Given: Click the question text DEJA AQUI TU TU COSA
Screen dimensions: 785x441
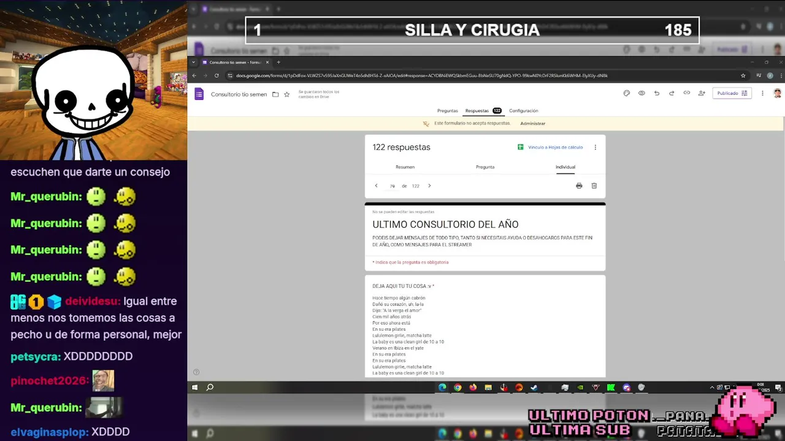Looking at the screenshot, I should click(x=403, y=286).
